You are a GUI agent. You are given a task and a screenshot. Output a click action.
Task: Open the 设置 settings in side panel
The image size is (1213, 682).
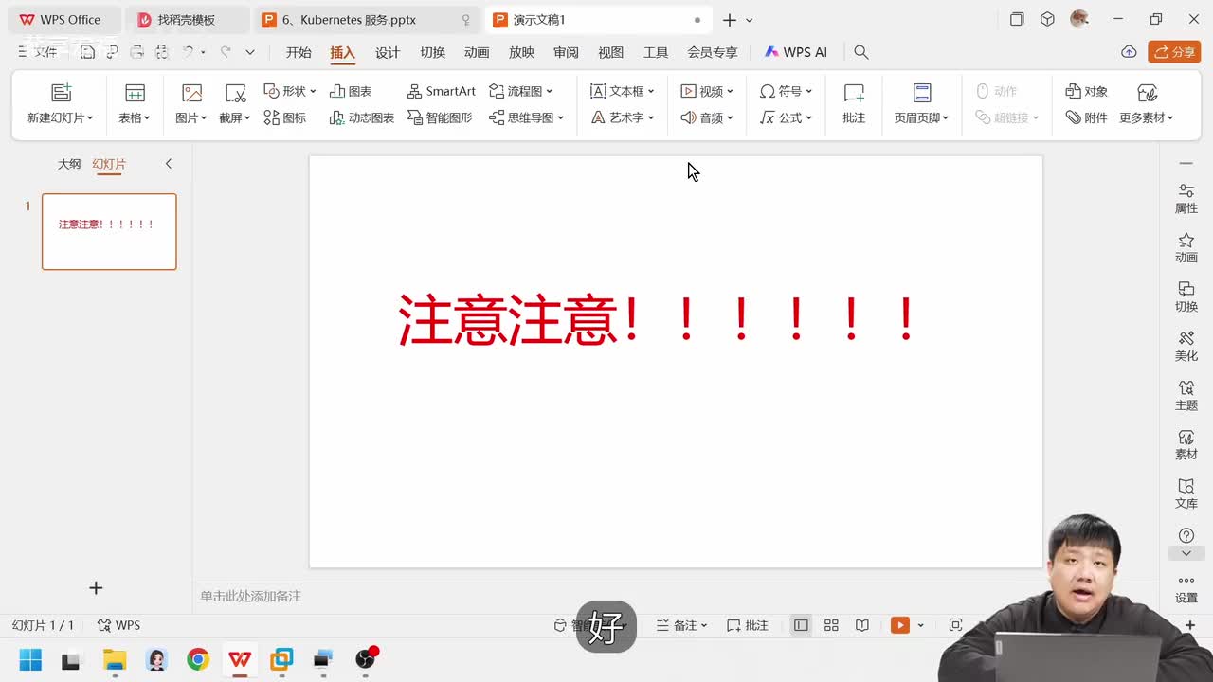[x=1186, y=589]
